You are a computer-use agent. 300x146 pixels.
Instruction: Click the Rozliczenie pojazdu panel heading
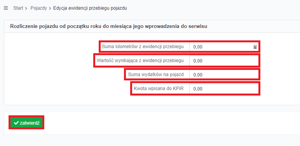(109, 26)
